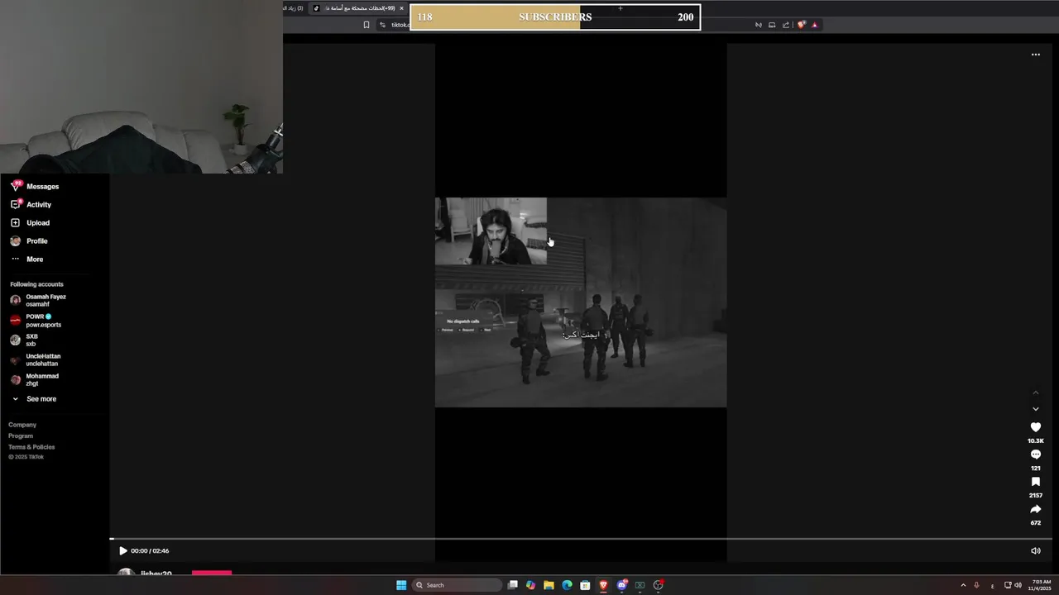Open Task View on the taskbar
The height and width of the screenshot is (595, 1059).
tap(513, 585)
